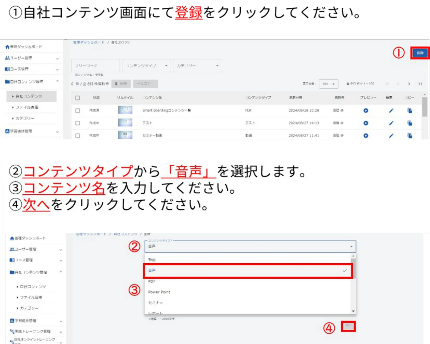
Task: Click the edit pencil for セミナー動画 row
Action: [x=391, y=135]
